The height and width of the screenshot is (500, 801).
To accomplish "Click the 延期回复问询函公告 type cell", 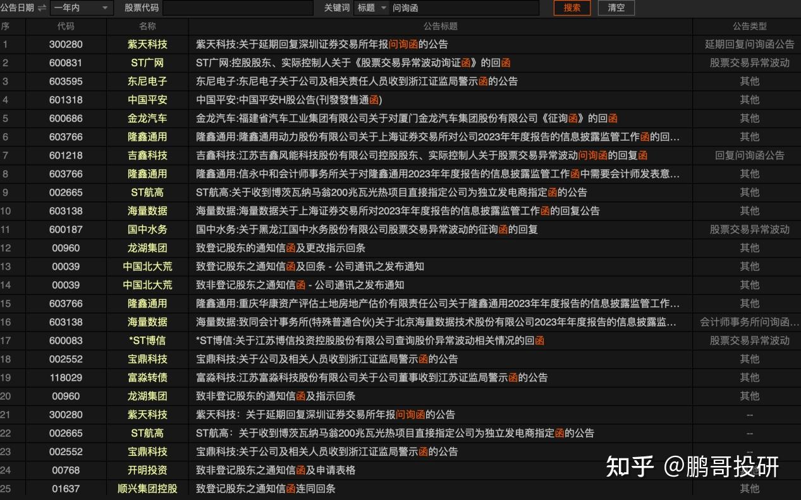I will click(749, 44).
